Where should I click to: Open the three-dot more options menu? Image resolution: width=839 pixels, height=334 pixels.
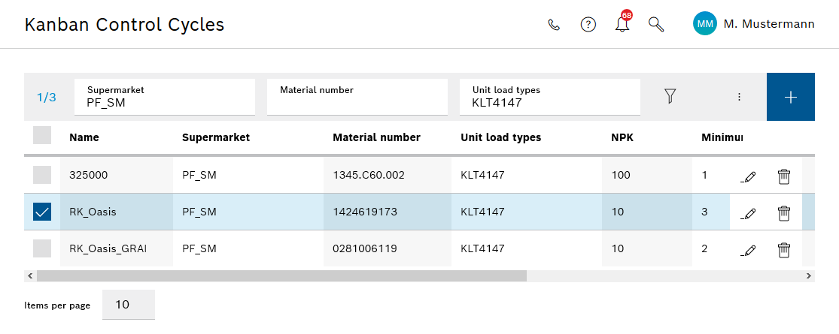click(739, 97)
